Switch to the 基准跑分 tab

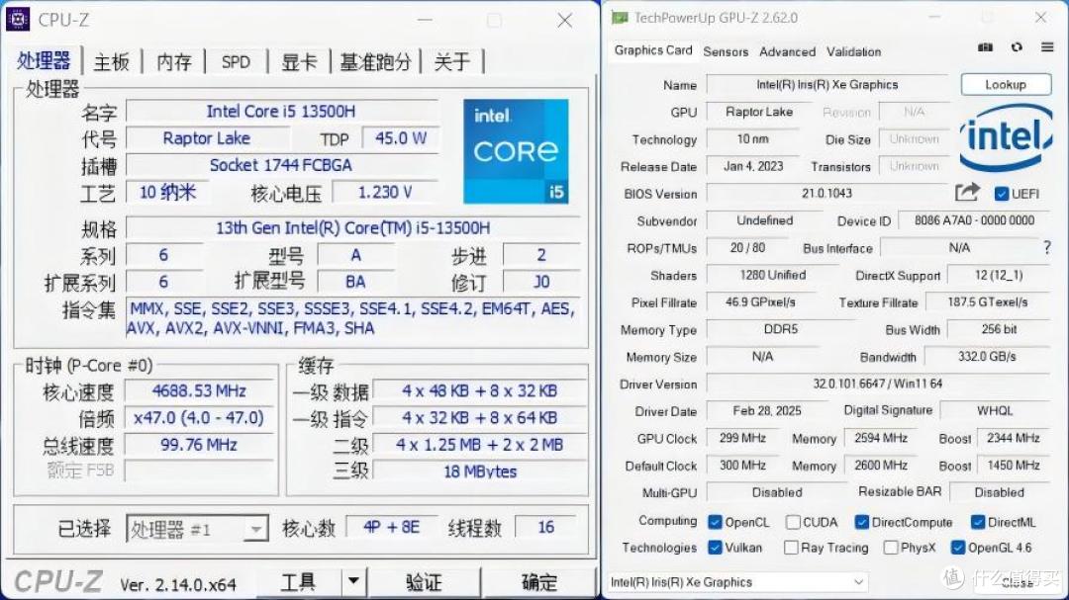coord(376,62)
